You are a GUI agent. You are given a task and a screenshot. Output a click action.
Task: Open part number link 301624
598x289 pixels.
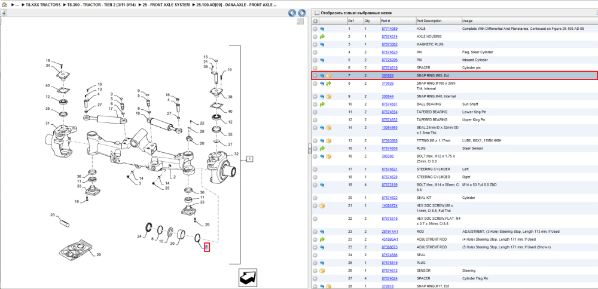[x=388, y=76]
